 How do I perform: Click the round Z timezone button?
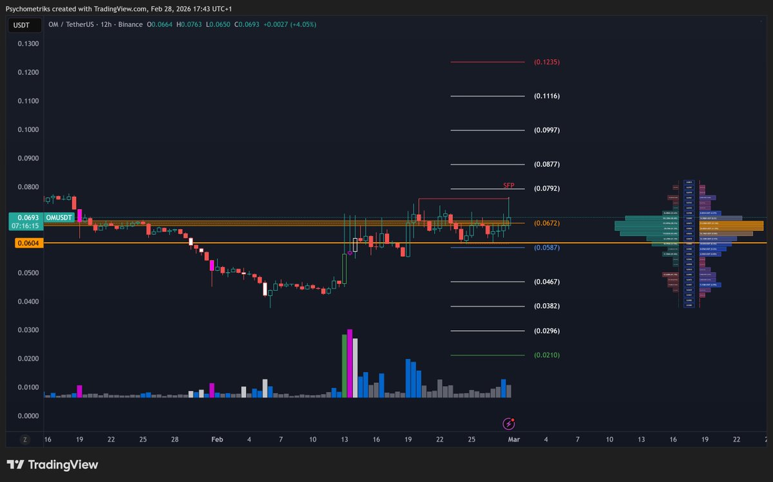pos(25,440)
